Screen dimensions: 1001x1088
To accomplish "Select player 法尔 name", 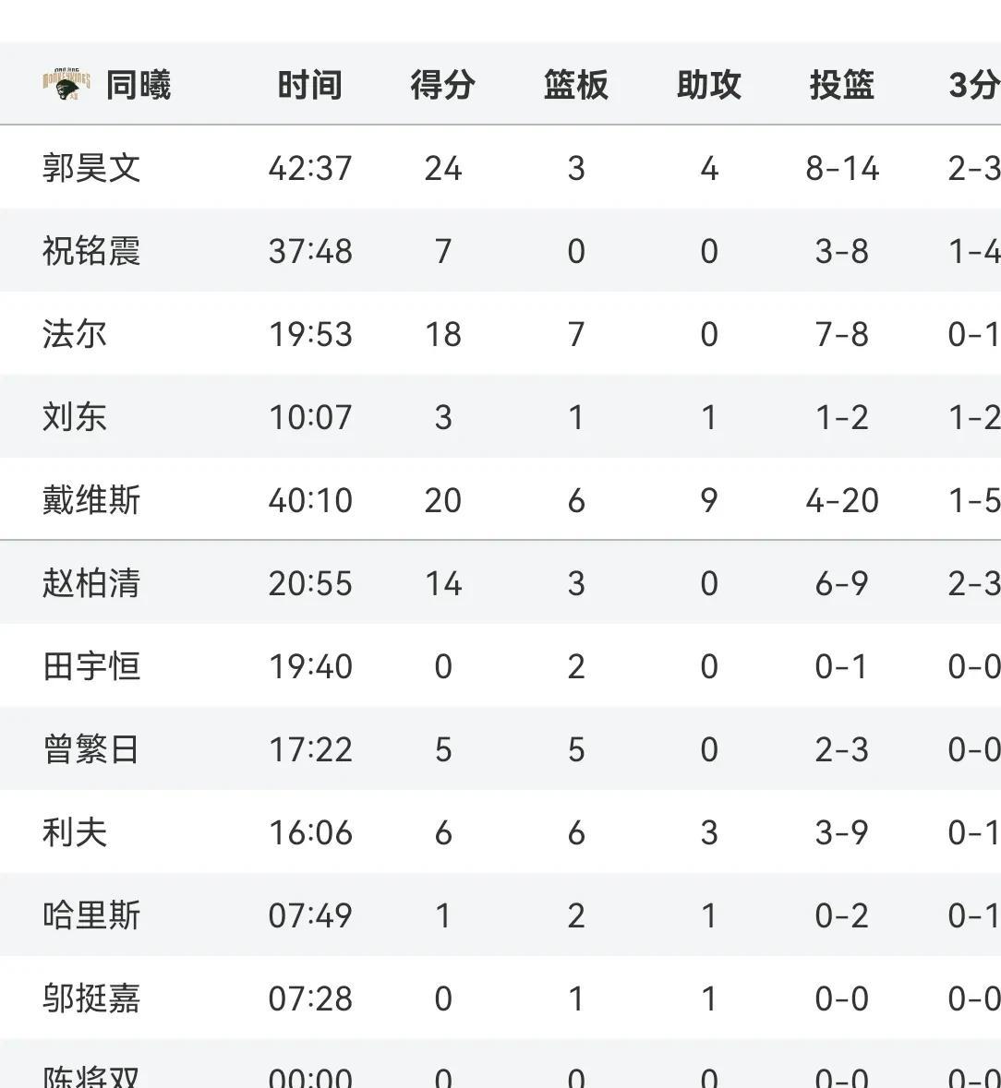I will [75, 334].
